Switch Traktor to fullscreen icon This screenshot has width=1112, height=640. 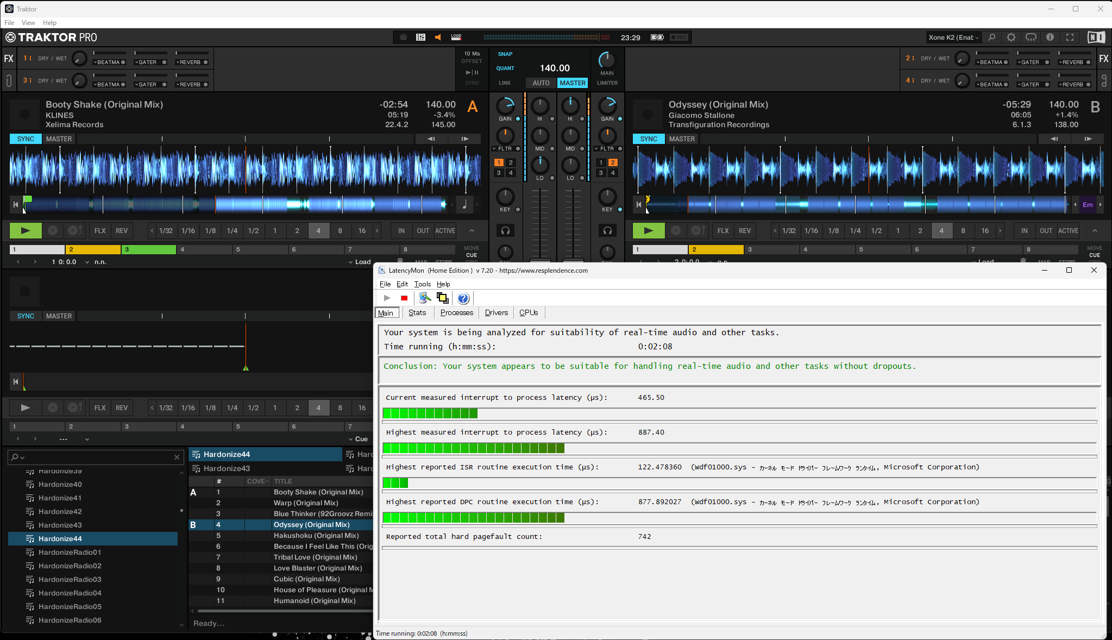pyautogui.click(x=1070, y=37)
